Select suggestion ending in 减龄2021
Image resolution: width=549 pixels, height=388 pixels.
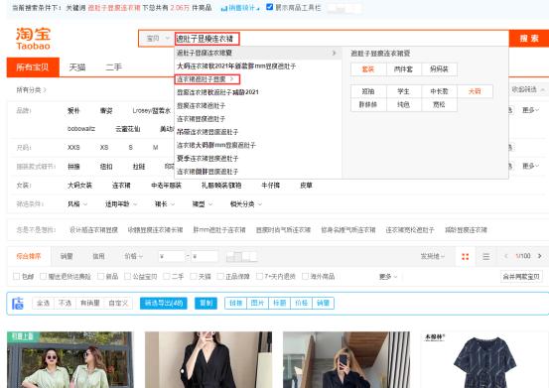click(x=217, y=92)
